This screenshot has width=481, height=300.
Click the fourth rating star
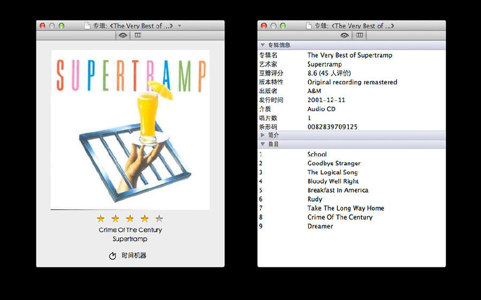pyautogui.click(x=144, y=218)
